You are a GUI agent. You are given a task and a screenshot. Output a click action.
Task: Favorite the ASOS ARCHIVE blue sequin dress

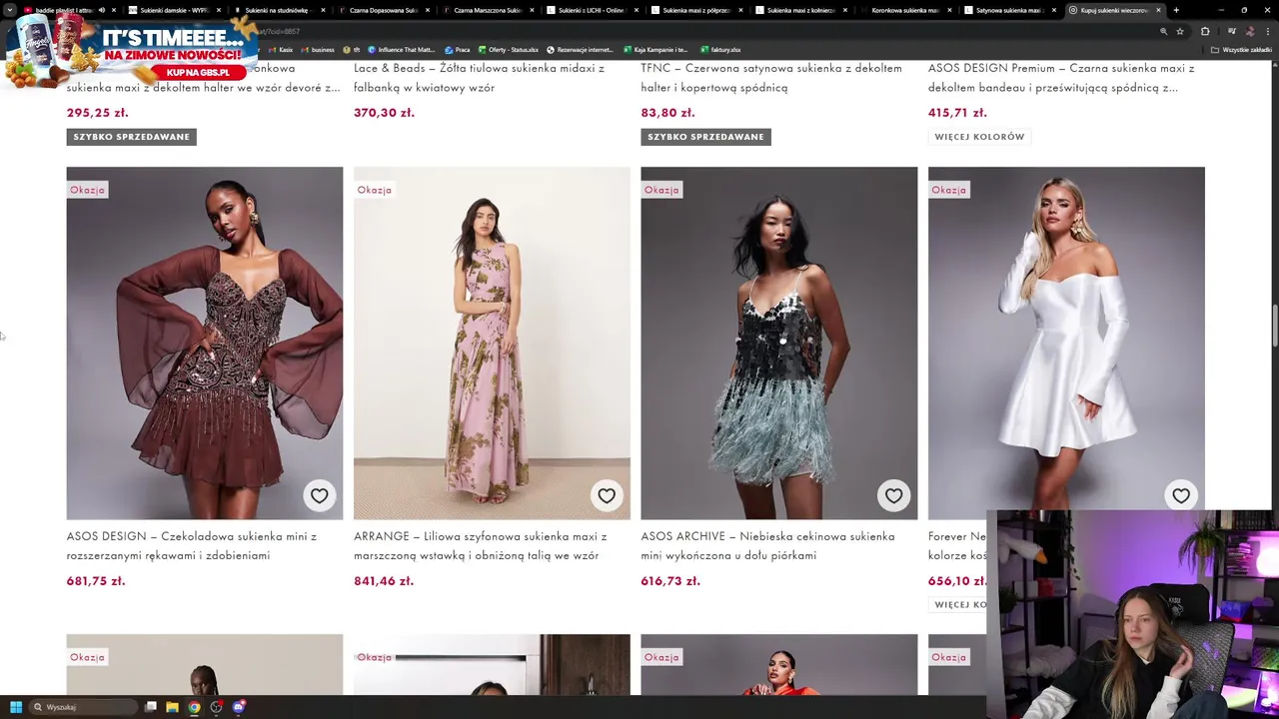coord(893,495)
